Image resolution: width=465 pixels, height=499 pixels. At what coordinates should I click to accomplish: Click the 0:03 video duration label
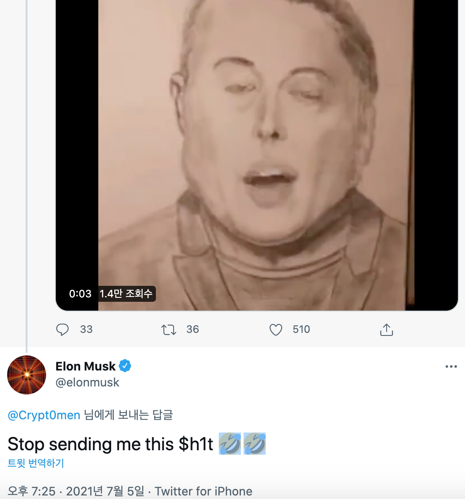80,294
